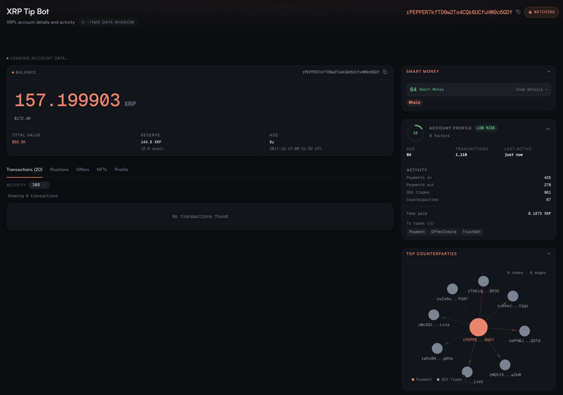Click the 9 nodes · 8 edges label

point(526,273)
